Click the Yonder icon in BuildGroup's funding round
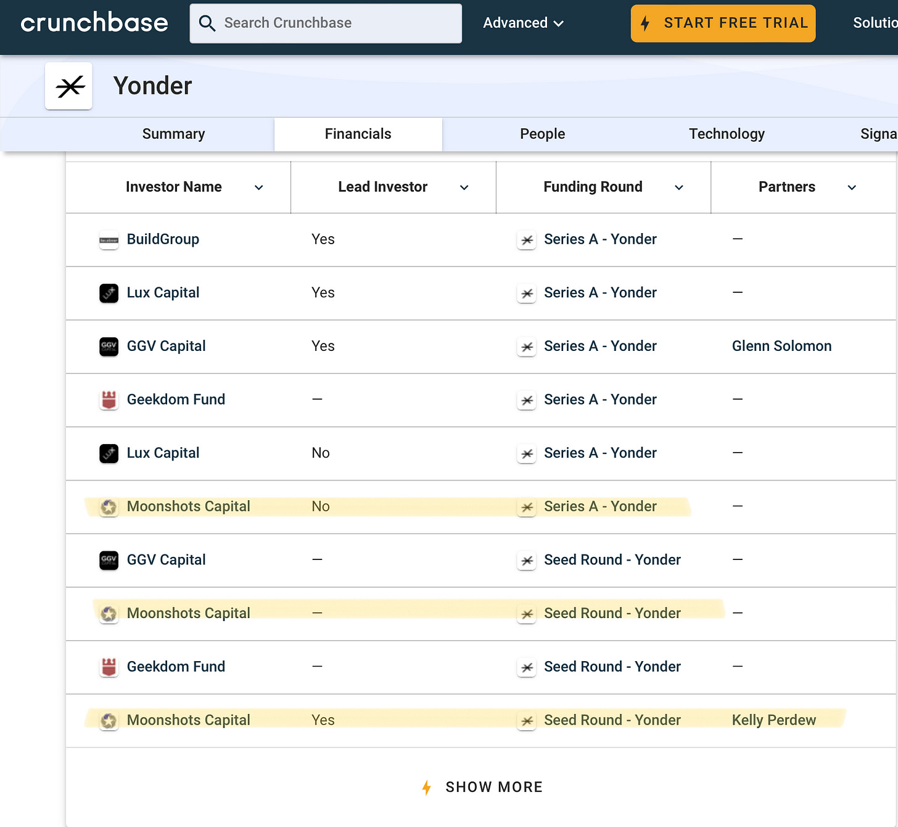Viewport: 898px width, 827px height. (527, 240)
